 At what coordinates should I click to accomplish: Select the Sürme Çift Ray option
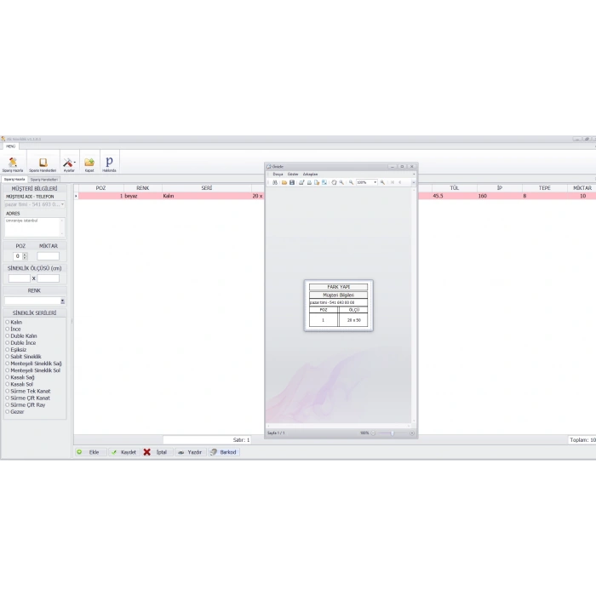tap(8, 404)
